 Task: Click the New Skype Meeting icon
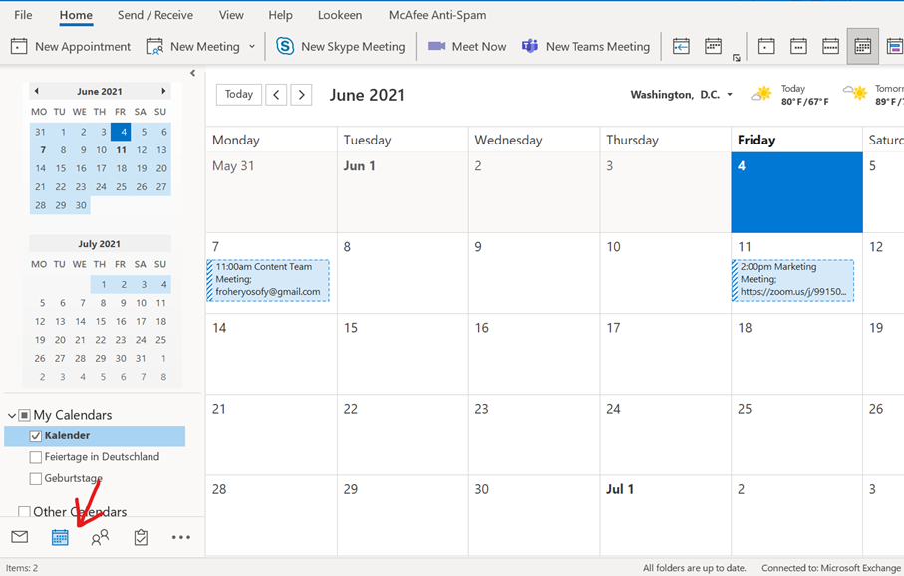pos(286,46)
